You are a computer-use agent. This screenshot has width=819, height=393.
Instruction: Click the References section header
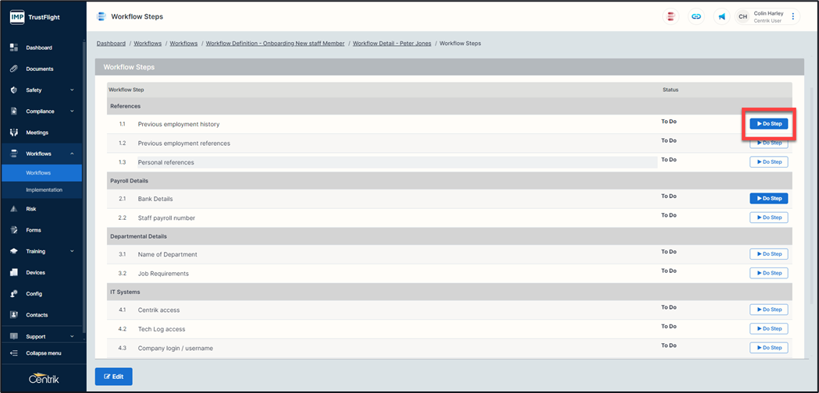tap(449, 106)
